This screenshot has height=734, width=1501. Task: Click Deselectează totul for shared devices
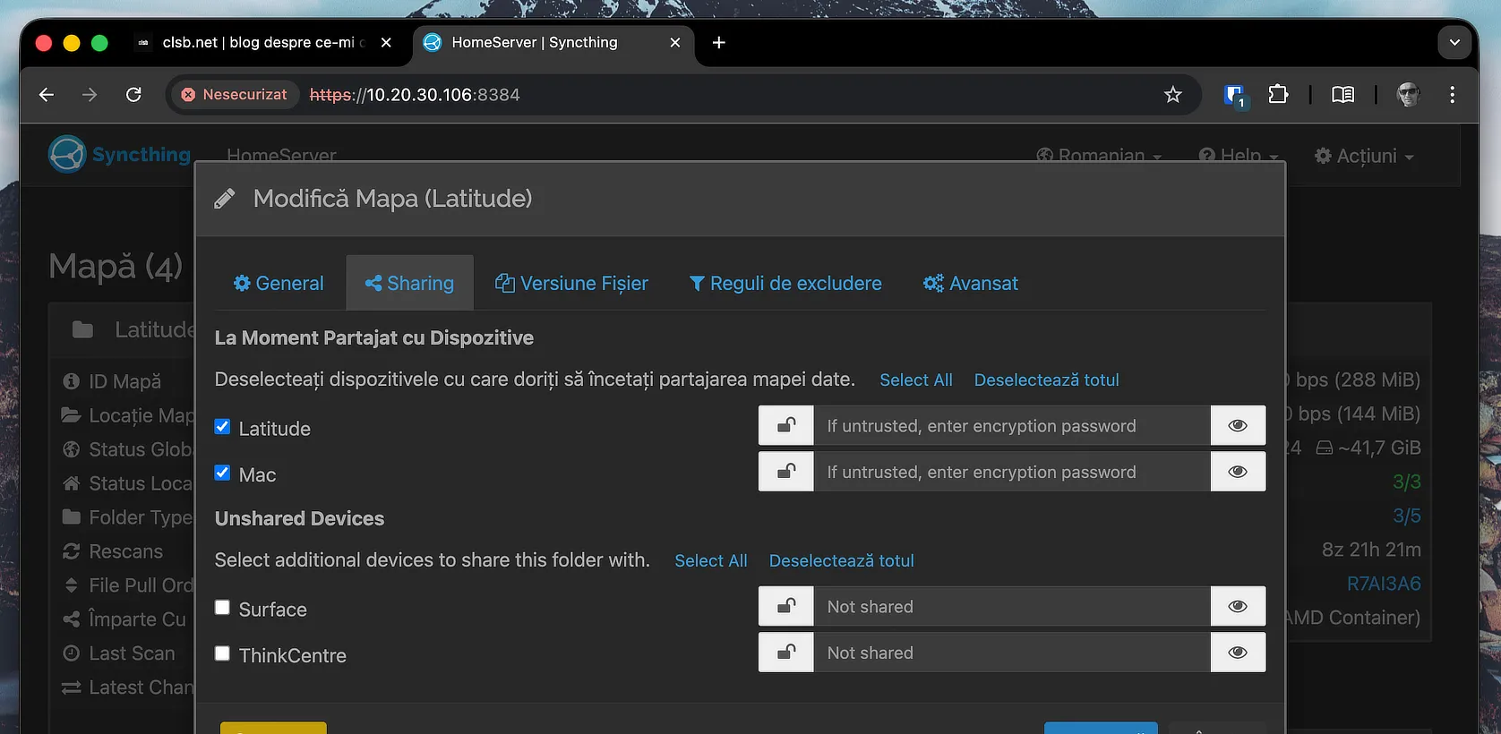tap(1046, 380)
